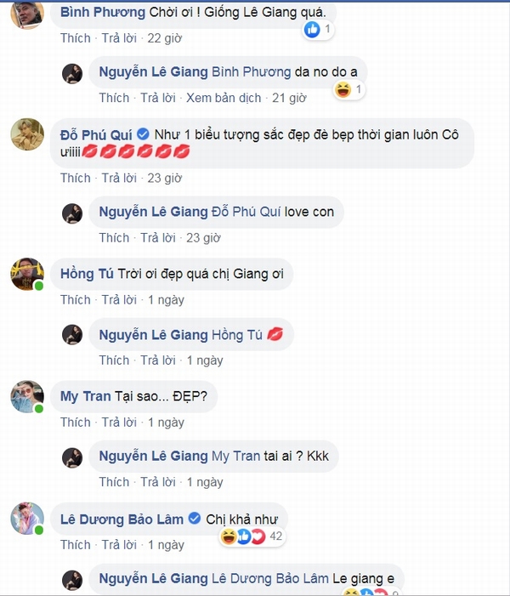Click Lê Dương Bảo Lâm's verified badge icon

pyautogui.click(x=195, y=518)
